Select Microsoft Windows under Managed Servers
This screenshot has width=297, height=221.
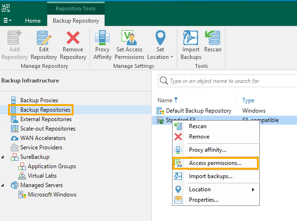[52, 195]
